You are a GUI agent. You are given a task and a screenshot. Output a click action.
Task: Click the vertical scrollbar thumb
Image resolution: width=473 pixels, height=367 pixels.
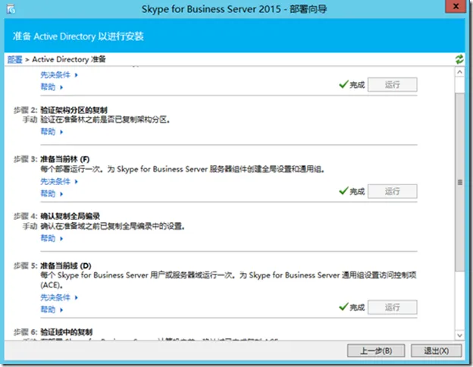(459, 182)
